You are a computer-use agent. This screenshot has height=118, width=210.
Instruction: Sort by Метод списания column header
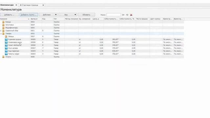point(72,19)
